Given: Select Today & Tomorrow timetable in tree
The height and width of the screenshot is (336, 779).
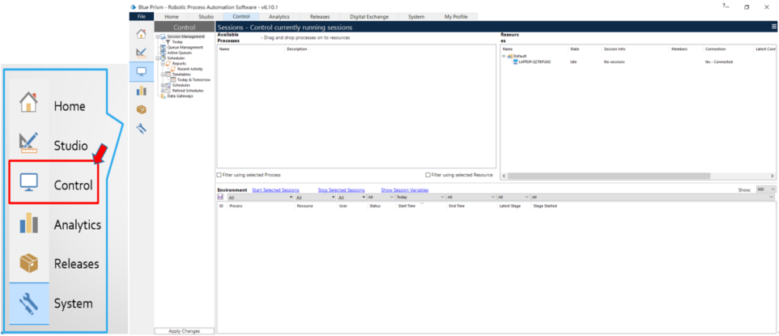Looking at the screenshot, I should (x=194, y=79).
